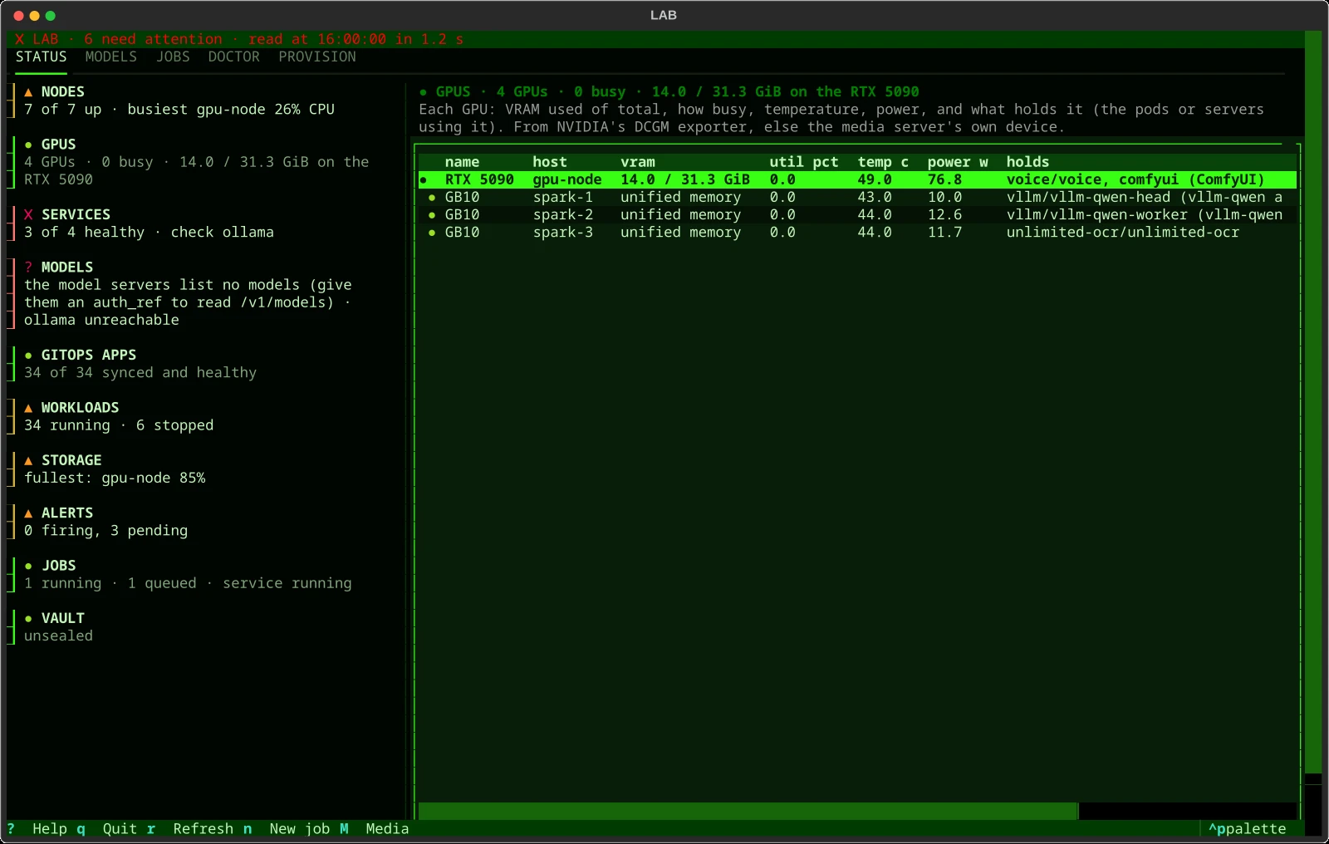Open the command palette
This screenshot has width=1329, height=844.
(1248, 829)
